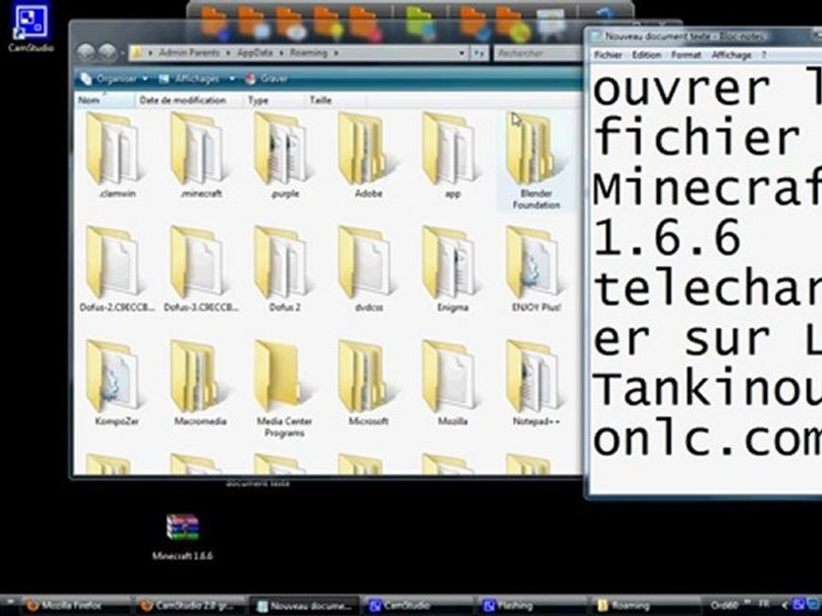This screenshot has width=822, height=616.
Task: Open Notepad's Fichier menu
Action: click(x=608, y=55)
